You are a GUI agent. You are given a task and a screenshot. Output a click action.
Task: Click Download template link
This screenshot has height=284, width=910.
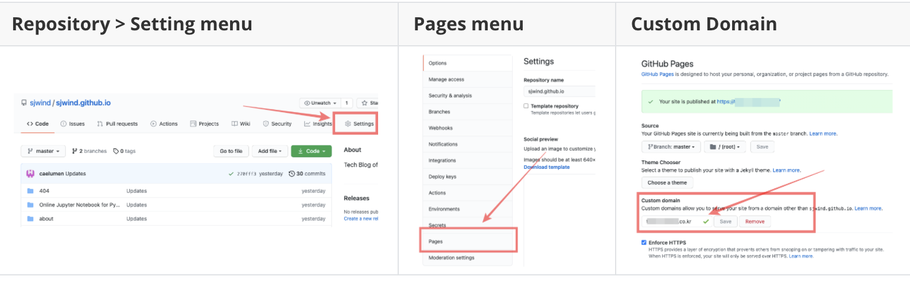point(547,167)
